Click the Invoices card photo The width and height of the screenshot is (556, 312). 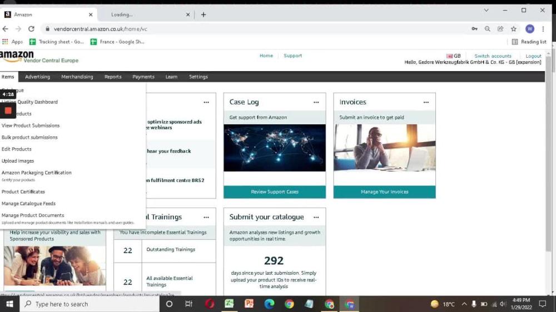click(384, 148)
